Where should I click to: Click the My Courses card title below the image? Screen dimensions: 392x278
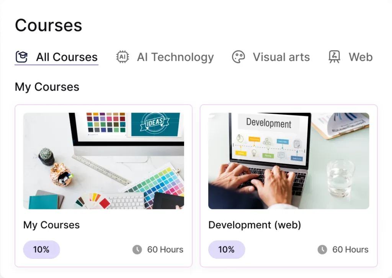coord(51,225)
